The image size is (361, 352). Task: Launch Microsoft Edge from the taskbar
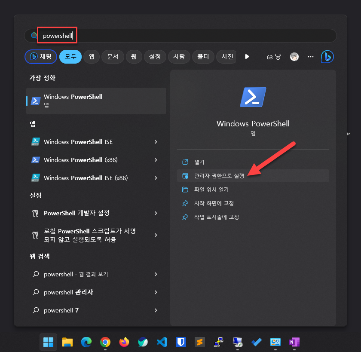click(x=86, y=342)
